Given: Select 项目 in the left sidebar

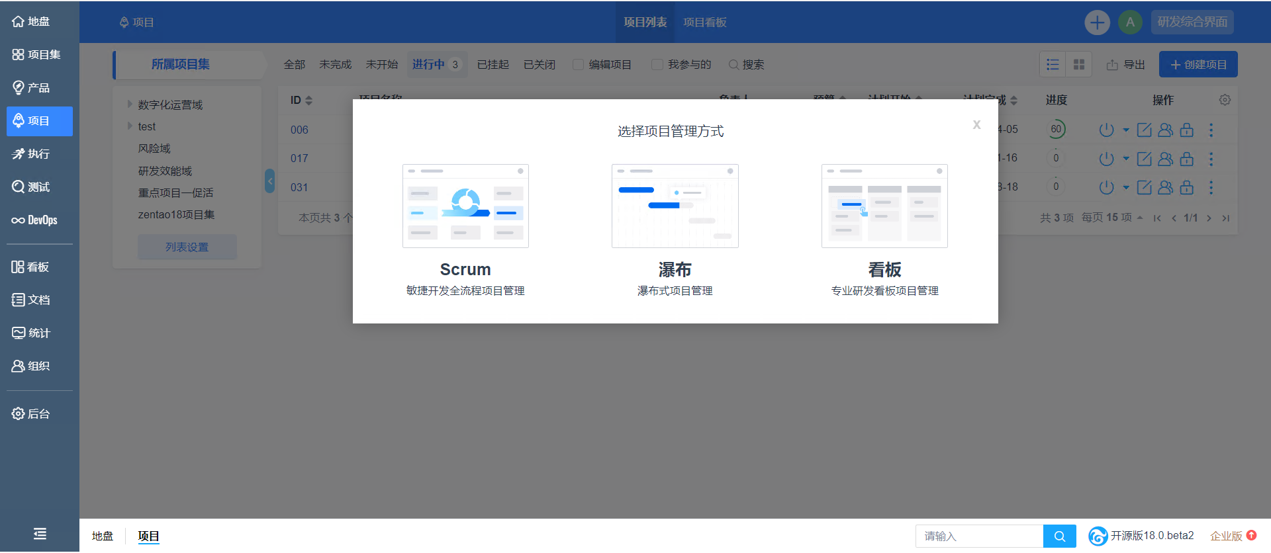Looking at the screenshot, I should [x=39, y=121].
